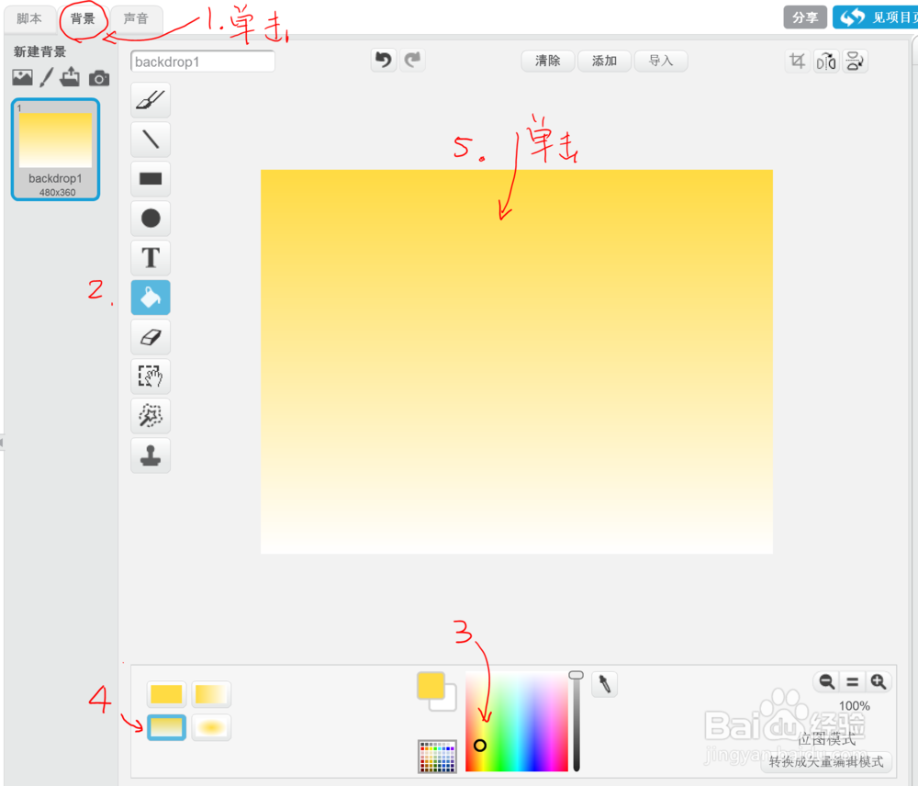Take new backdrop from camera

(x=99, y=78)
